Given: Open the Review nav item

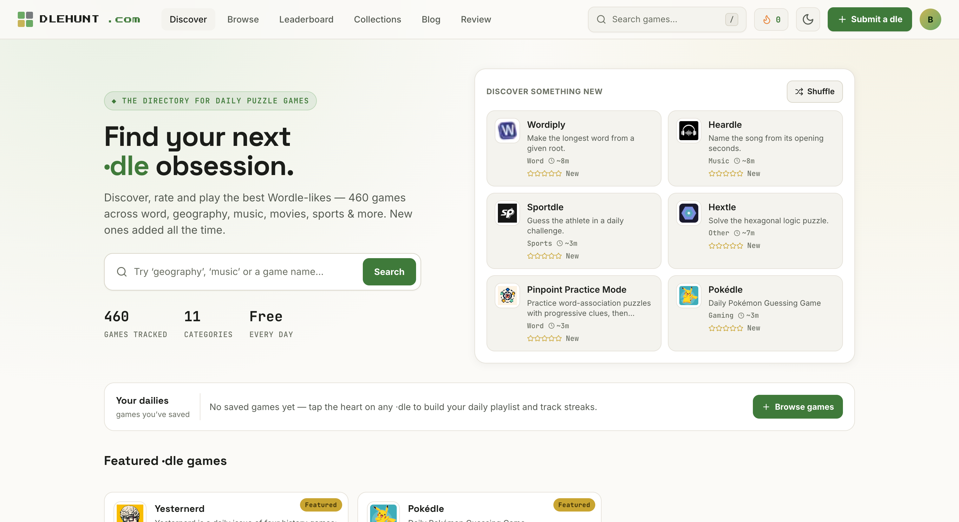Looking at the screenshot, I should 476,19.
